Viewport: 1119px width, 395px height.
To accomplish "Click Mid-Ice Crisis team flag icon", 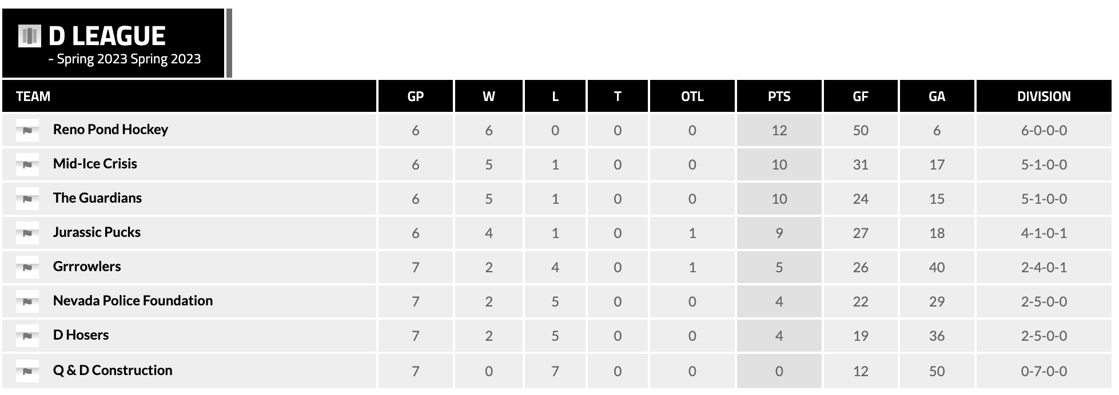I will [x=27, y=164].
